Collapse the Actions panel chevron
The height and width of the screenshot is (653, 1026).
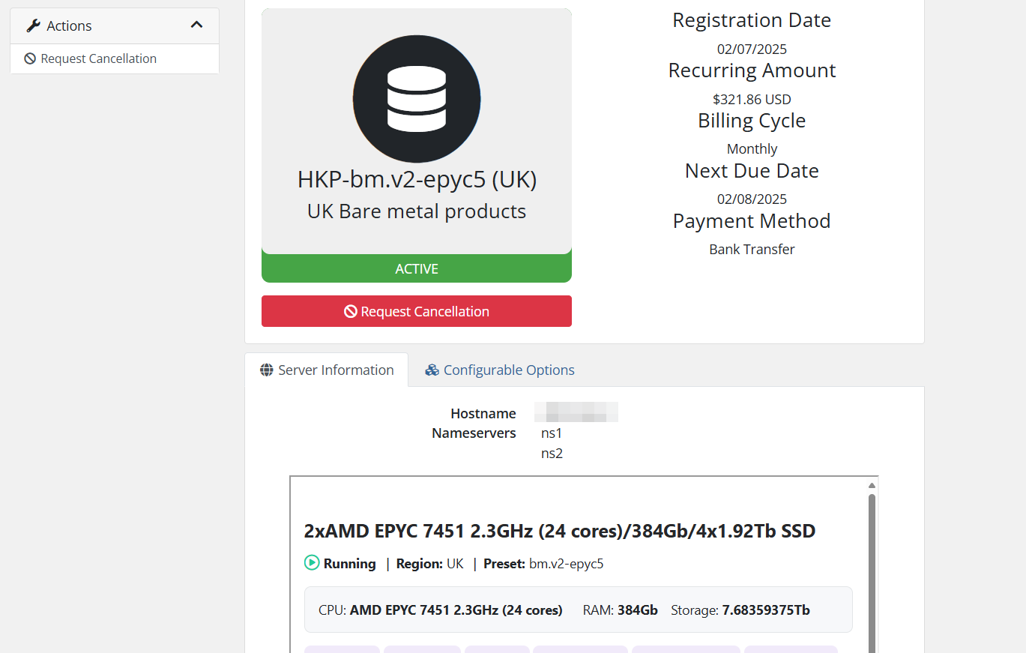point(196,25)
